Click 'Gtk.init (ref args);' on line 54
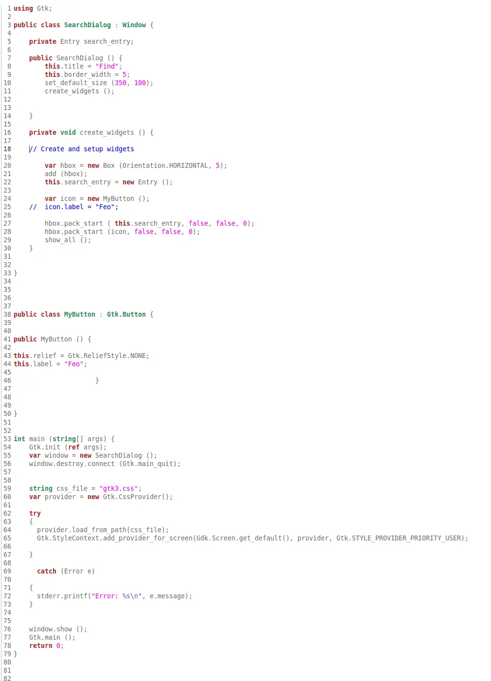This screenshot has height=681, width=491. (68, 447)
